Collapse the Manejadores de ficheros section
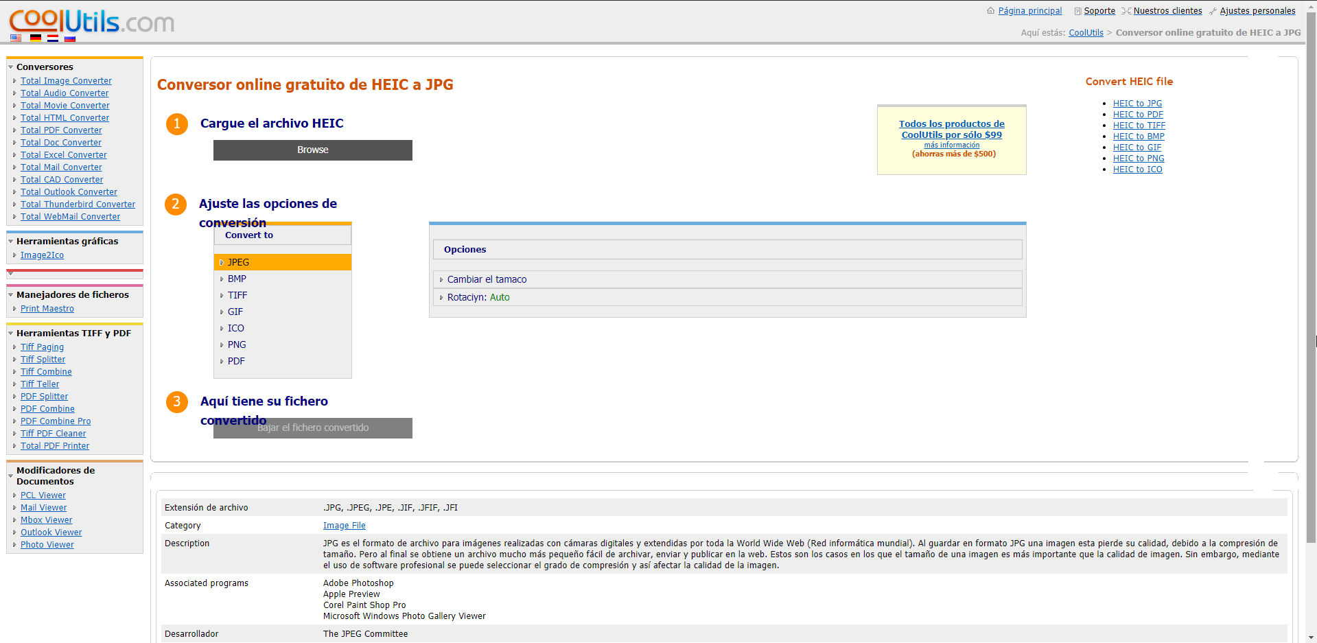1317x643 pixels. pos(11,295)
